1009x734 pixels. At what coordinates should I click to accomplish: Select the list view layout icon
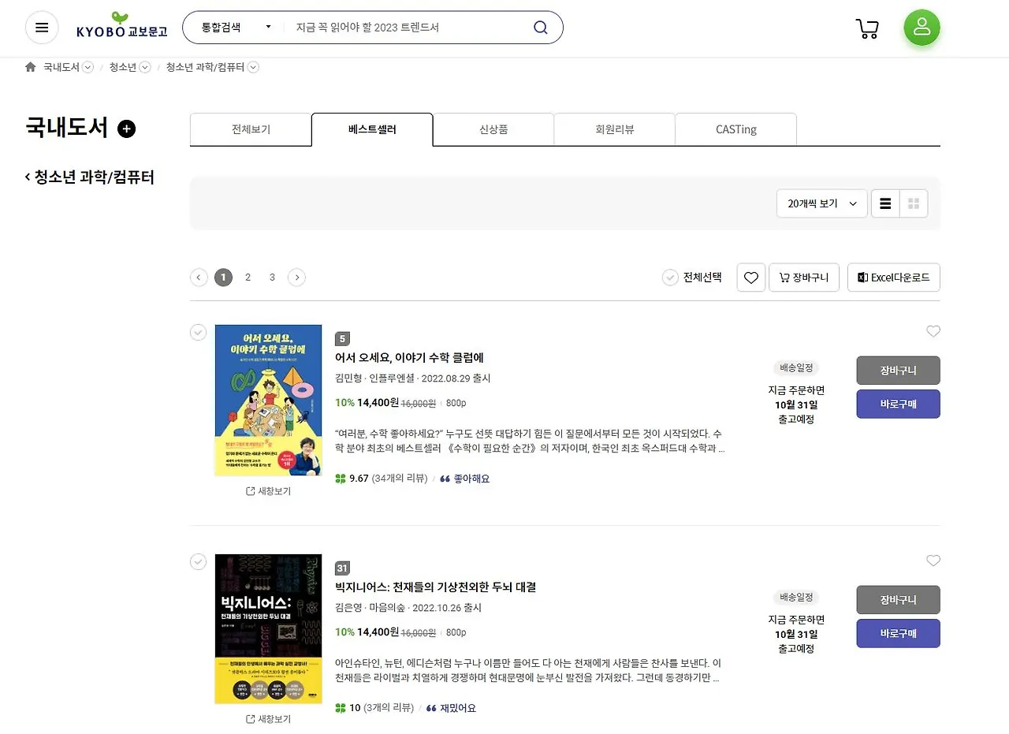(884, 203)
